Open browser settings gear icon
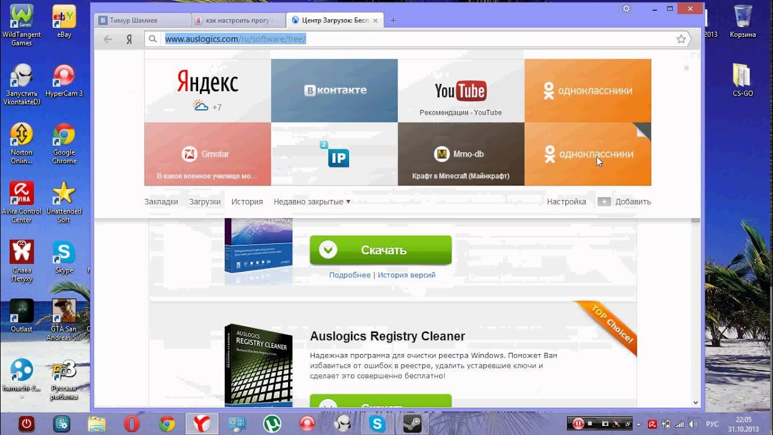The height and width of the screenshot is (435, 773). point(626,8)
